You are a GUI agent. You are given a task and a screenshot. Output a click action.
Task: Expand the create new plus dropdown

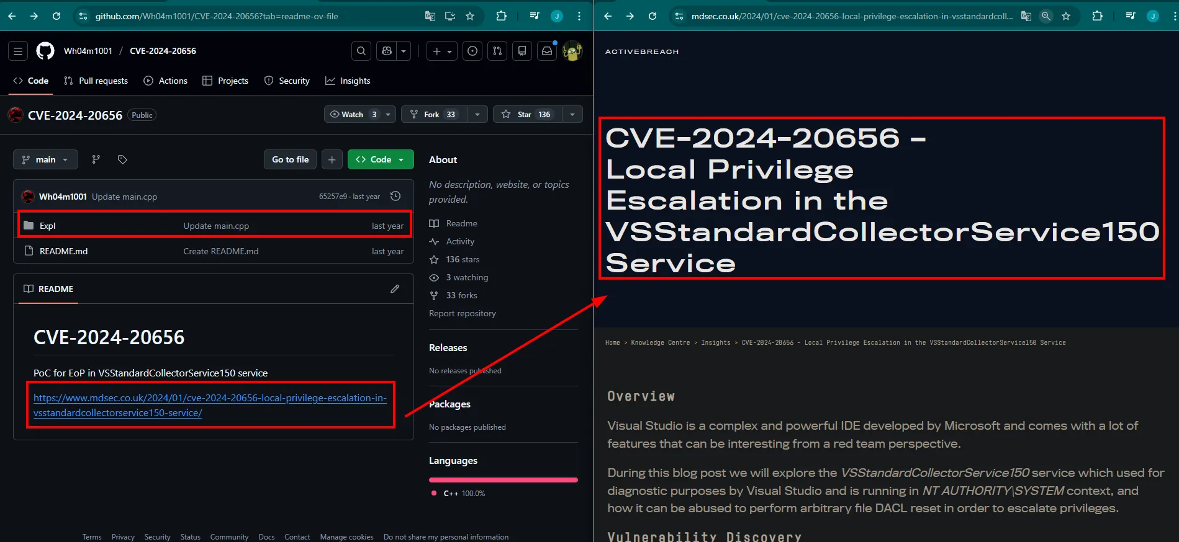click(x=442, y=51)
